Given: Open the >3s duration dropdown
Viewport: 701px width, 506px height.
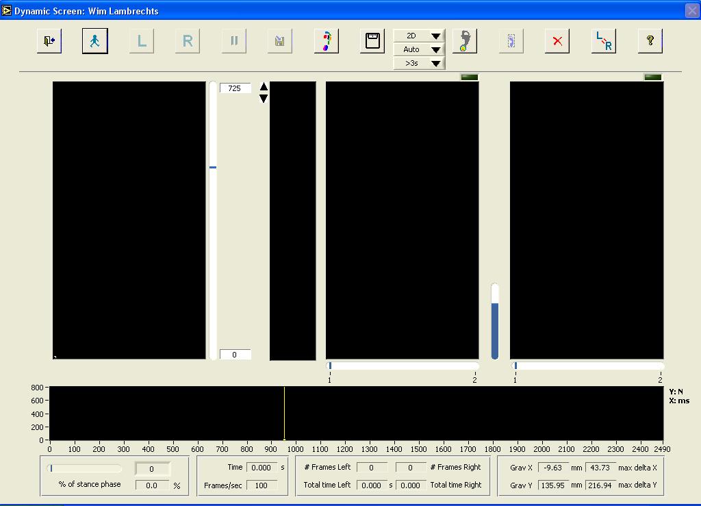Looking at the screenshot, I should [419, 63].
